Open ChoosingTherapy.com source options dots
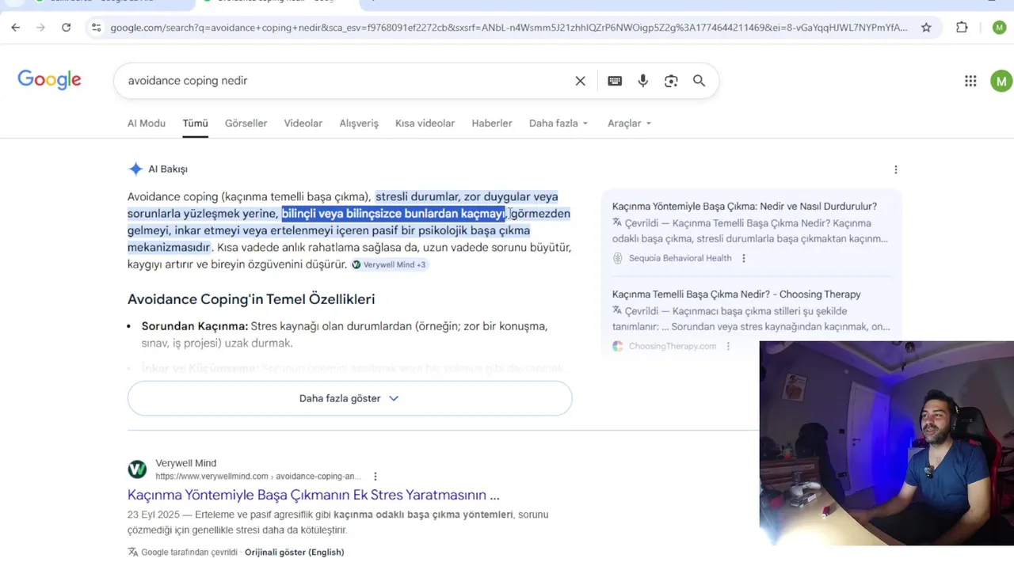This screenshot has width=1014, height=570. (727, 346)
